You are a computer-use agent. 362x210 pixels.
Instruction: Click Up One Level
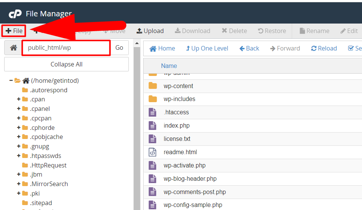[x=207, y=49]
